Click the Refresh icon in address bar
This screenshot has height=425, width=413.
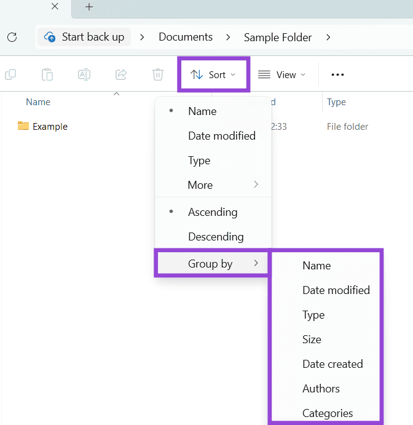pos(12,37)
